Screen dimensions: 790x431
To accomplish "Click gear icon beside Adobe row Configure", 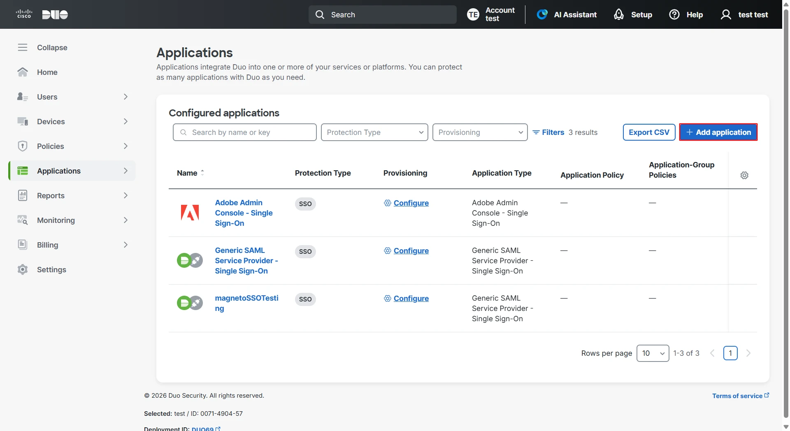I will pyautogui.click(x=387, y=203).
